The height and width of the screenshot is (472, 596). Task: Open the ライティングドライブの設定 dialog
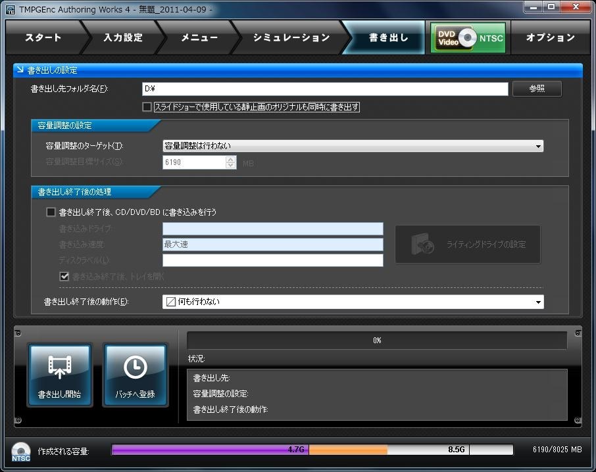click(467, 244)
